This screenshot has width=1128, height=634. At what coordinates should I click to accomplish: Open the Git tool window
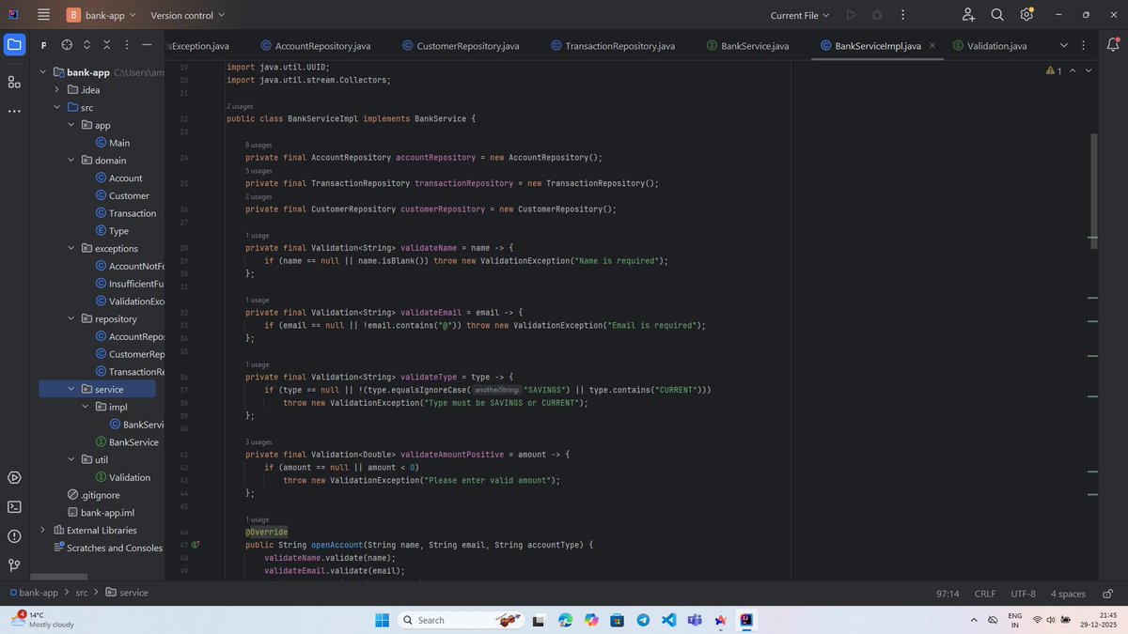tap(14, 565)
